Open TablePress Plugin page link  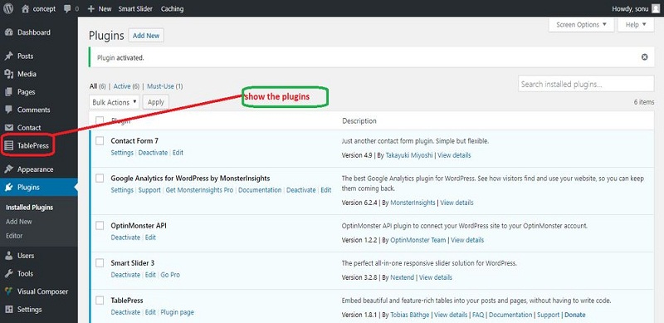tap(177, 312)
